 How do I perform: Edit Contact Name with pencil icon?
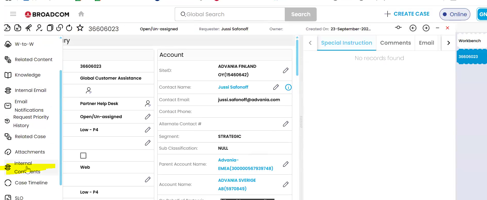276,87
